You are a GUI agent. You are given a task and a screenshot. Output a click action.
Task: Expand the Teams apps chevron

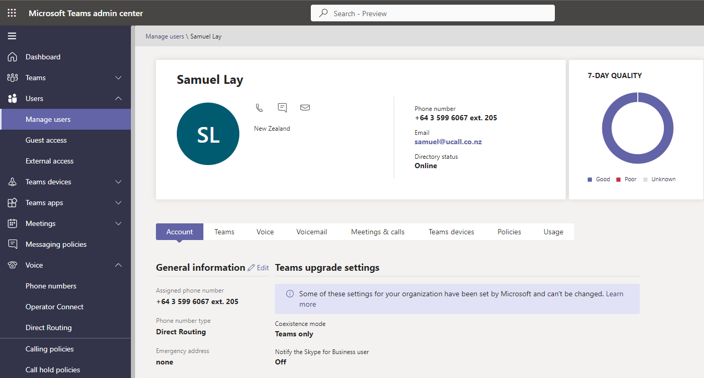pos(118,203)
